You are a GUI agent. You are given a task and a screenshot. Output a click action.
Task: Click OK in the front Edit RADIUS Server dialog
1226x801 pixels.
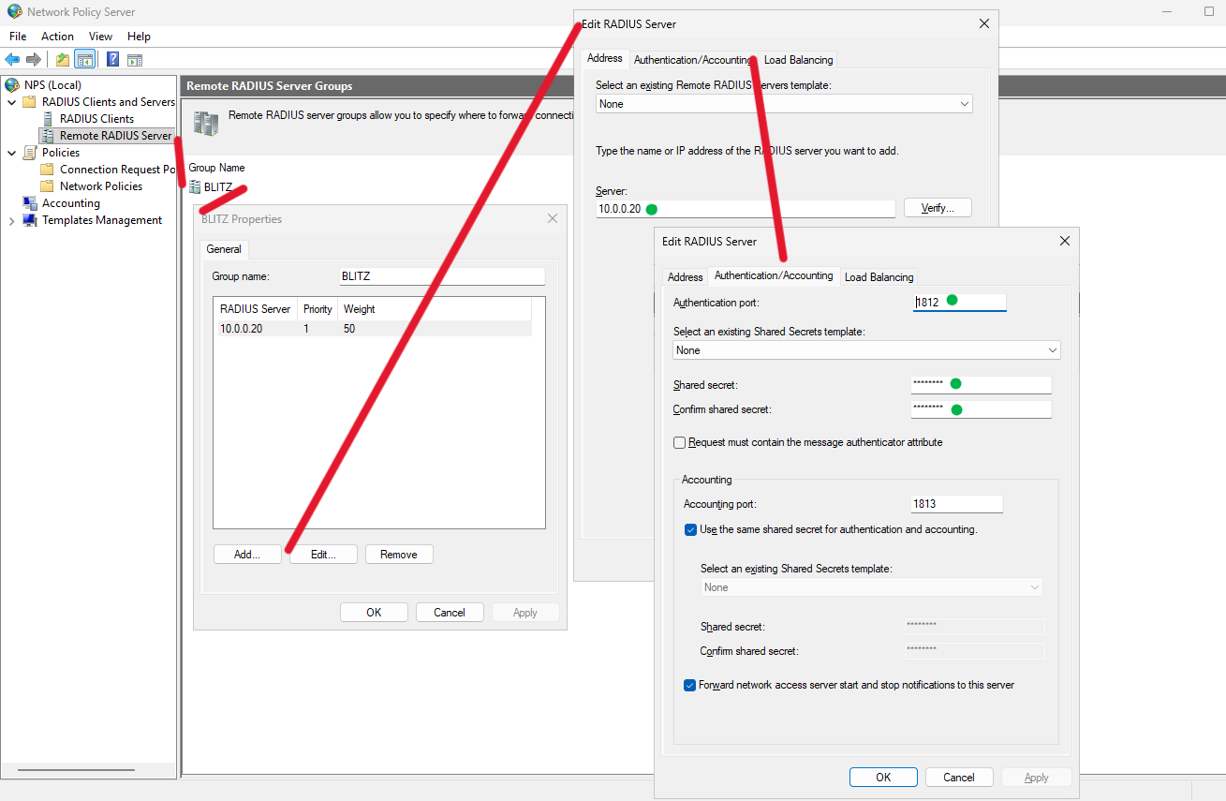(883, 778)
